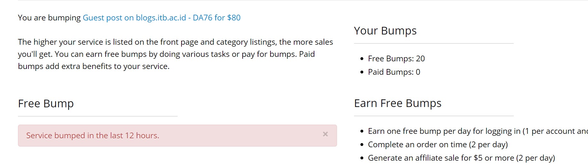Select the 'Free Bumps: 20' list entry
Screen dimensions: 588x168
[x=396, y=59]
